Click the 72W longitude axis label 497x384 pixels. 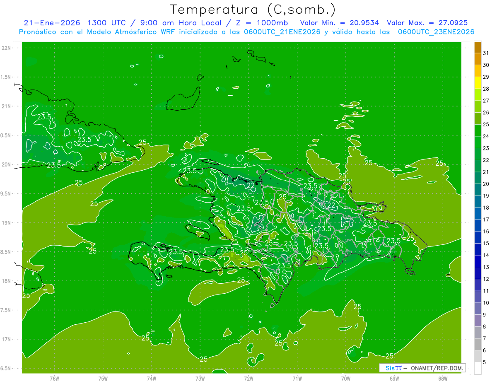pyautogui.click(x=248, y=379)
